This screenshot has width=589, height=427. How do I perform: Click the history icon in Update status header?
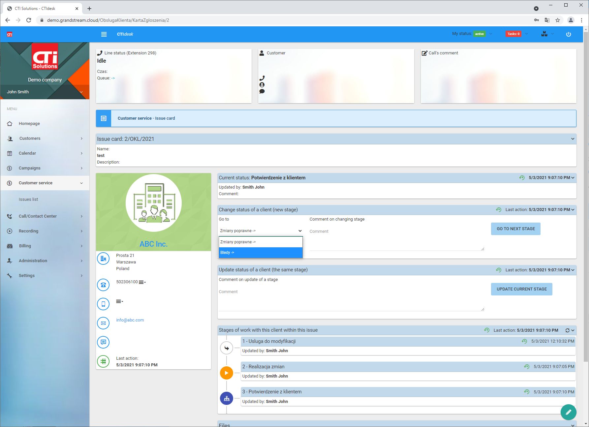[499, 270]
